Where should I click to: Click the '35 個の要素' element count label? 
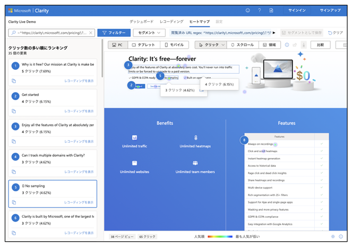click(18, 53)
